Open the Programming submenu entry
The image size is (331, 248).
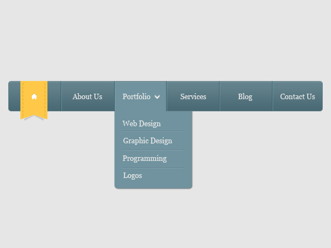[145, 158]
